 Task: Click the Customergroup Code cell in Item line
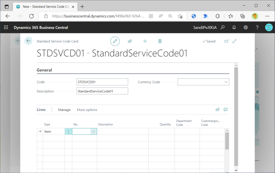[212, 131]
